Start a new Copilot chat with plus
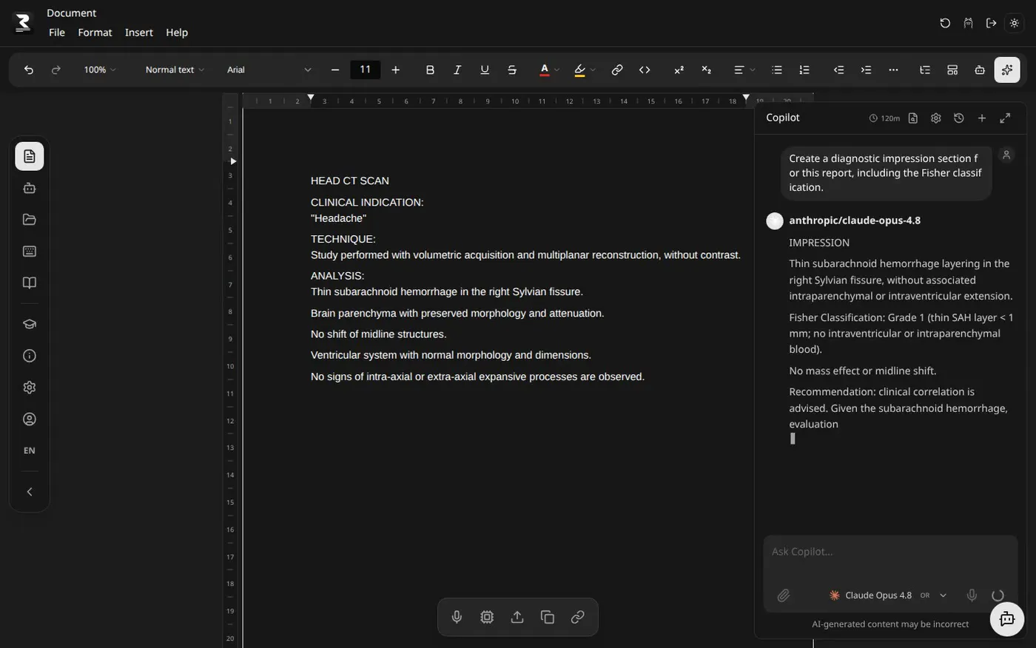This screenshot has width=1036, height=648. tap(982, 118)
